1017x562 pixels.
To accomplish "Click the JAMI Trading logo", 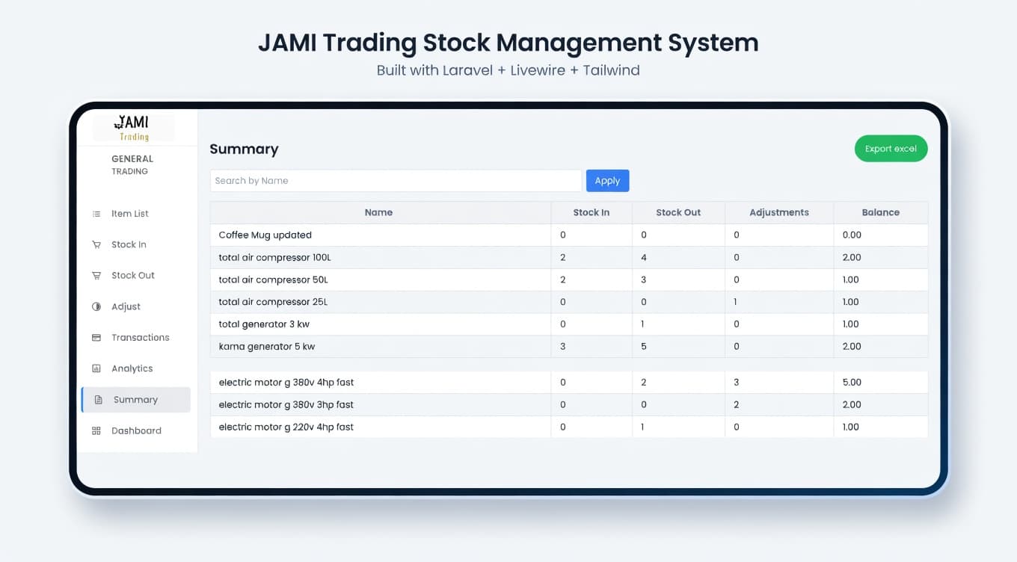I will pos(133,127).
